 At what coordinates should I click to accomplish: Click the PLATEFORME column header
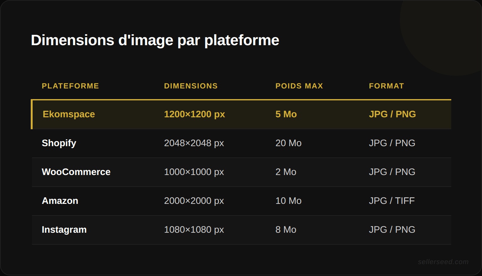point(70,86)
